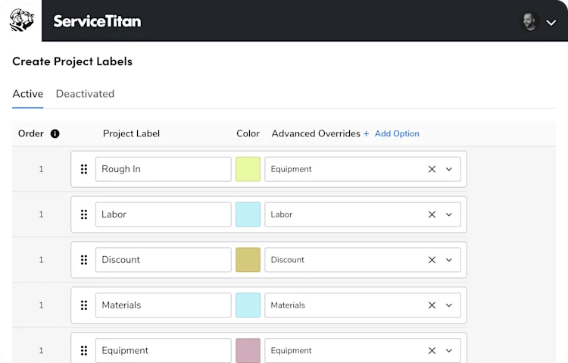The width and height of the screenshot is (568, 363).
Task: Remove the Labor override with X icon
Action: 432,214
